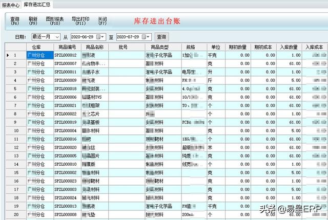Close the report via 关闭 (F7)
This screenshot has height=220, width=328.
point(102,20)
